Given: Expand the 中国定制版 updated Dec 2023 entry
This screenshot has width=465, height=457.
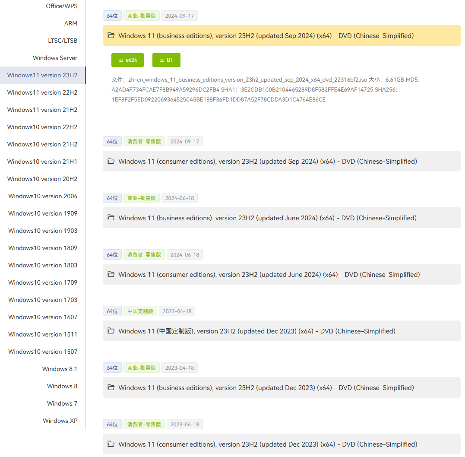Looking at the screenshot, I should pyautogui.click(x=282, y=331).
